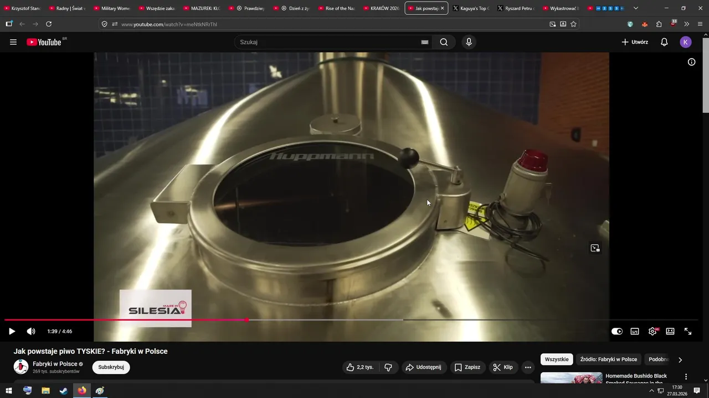
Task: Click the browser sidebar toggle icon
Action: pos(9,24)
